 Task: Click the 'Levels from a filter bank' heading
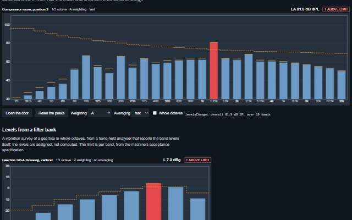(x=29, y=130)
